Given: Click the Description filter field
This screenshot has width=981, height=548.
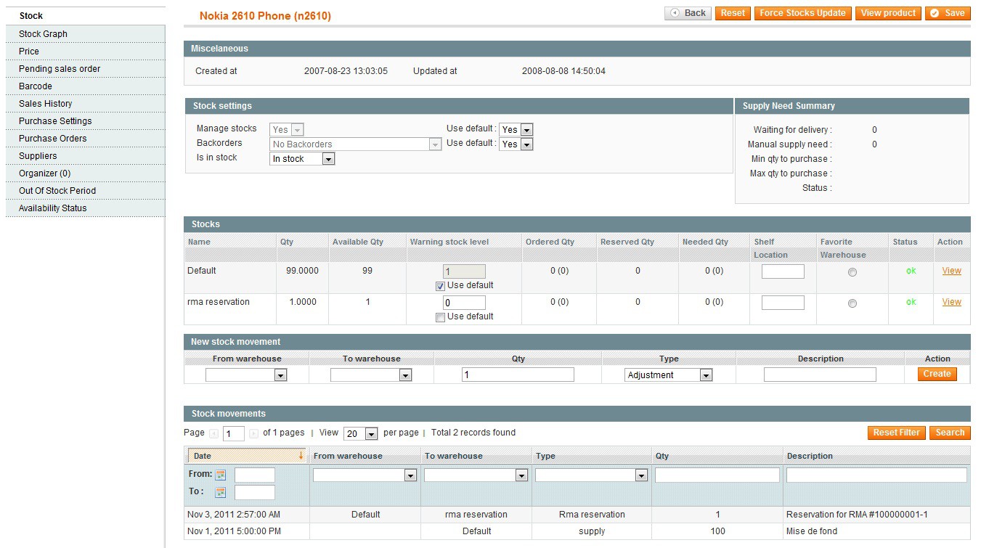Looking at the screenshot, I should tap(877, 475).
